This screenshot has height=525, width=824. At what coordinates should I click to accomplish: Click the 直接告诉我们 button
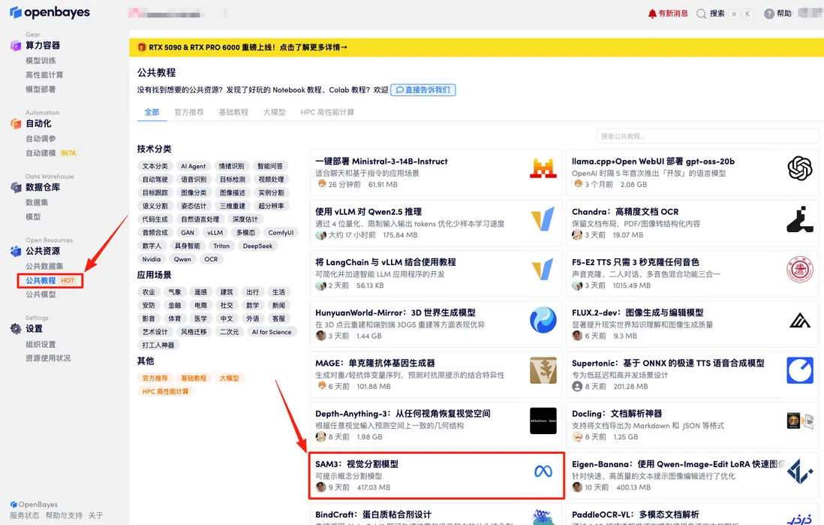point(423,90)
